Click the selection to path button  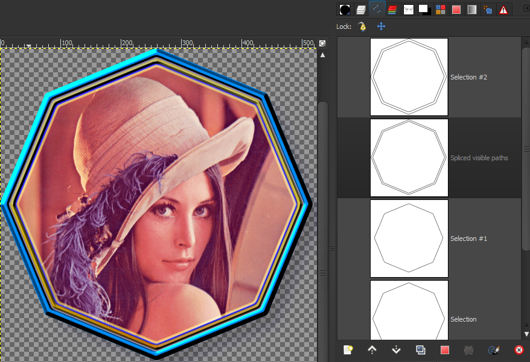[x=468, y=350]
